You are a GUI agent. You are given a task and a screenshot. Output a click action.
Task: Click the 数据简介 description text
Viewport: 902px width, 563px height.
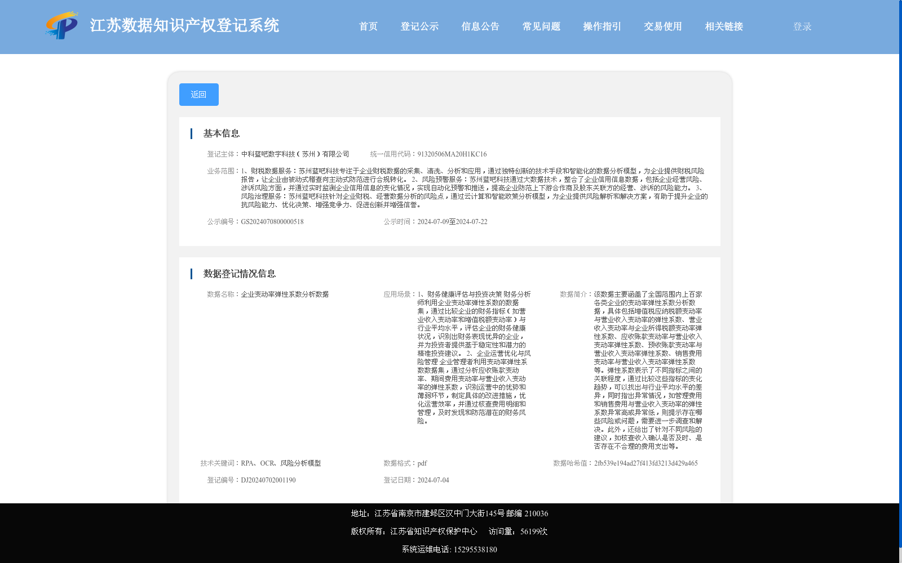(648, 370)
